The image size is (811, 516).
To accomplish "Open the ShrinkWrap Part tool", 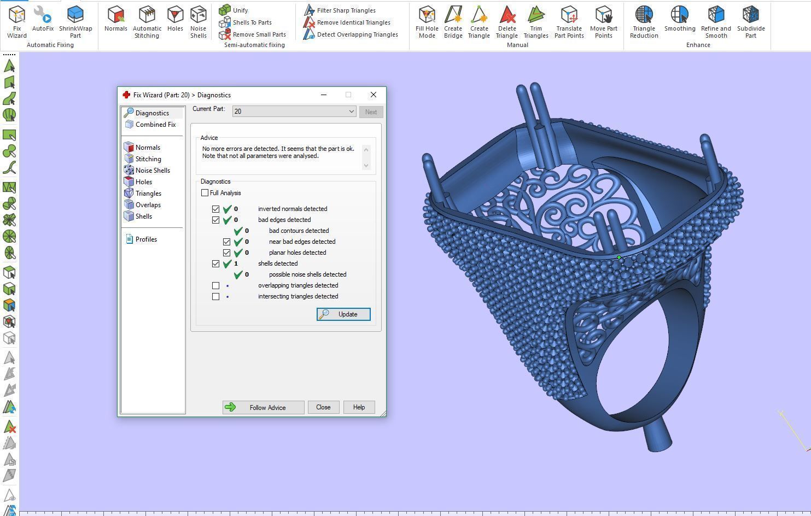I will pos(75,22).
